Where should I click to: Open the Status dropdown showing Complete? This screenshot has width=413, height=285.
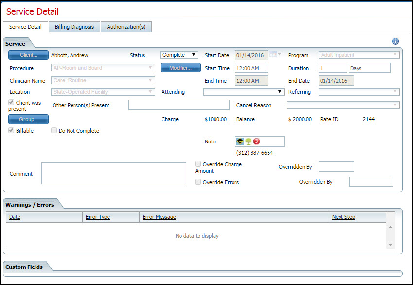click(192, 55)
